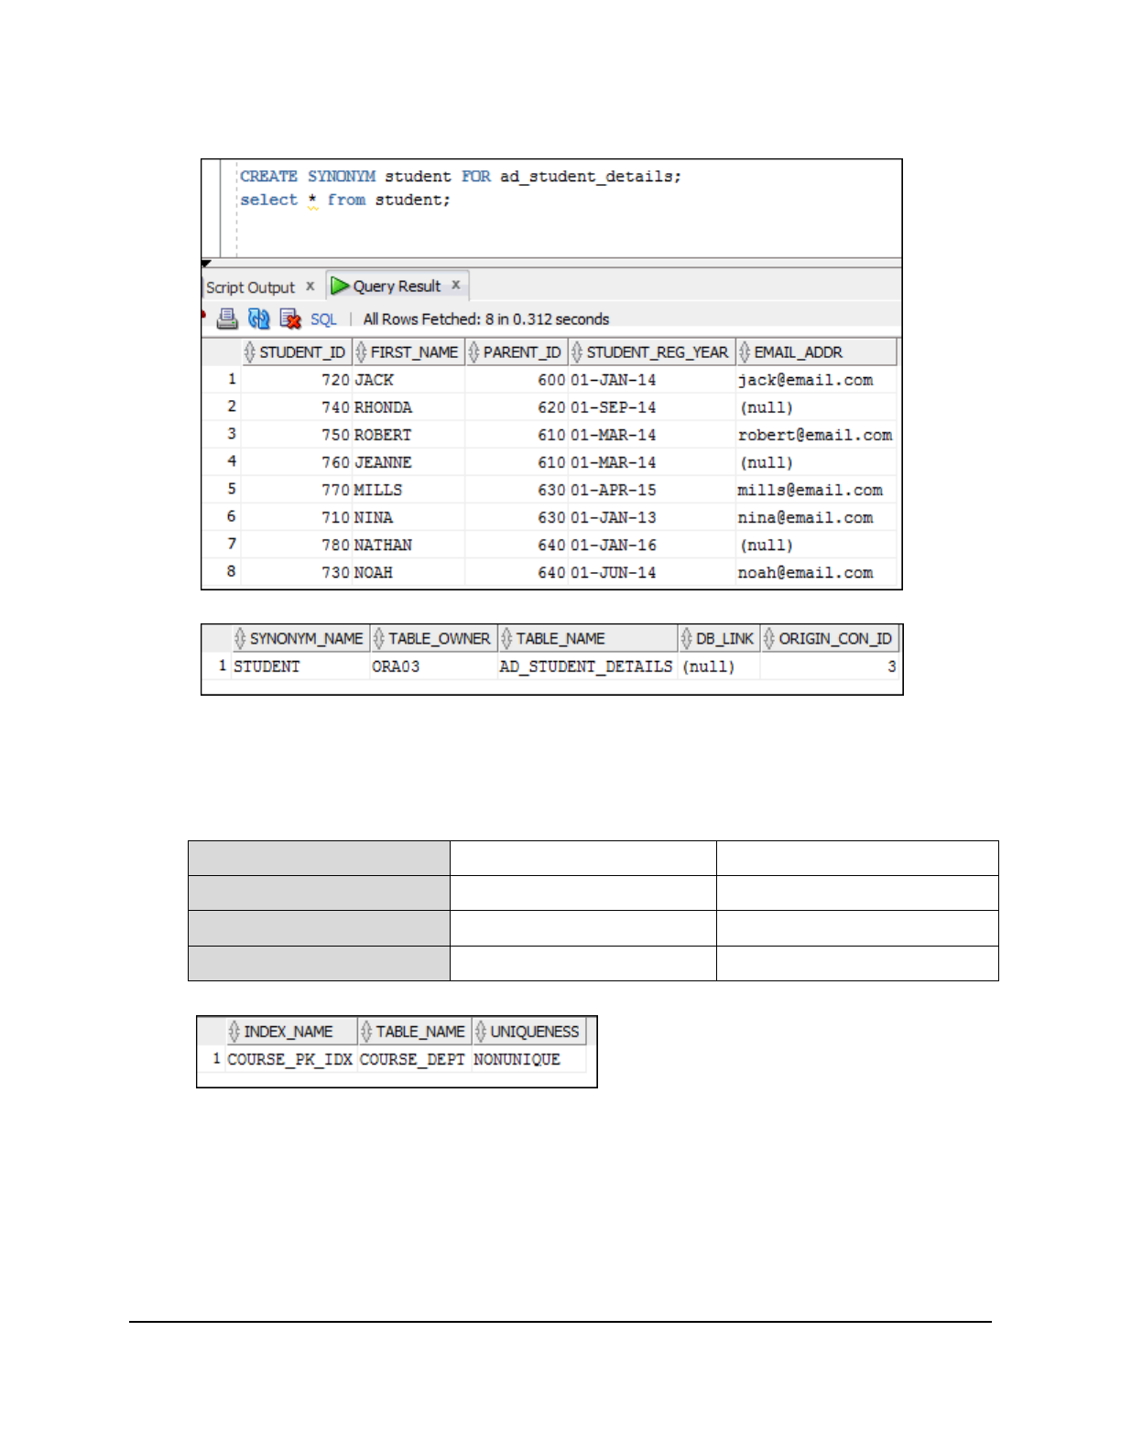1121x1450 pixels.
Task: Select cell 'COURSE_PK_IDX'
Action: click(289, 1059)
